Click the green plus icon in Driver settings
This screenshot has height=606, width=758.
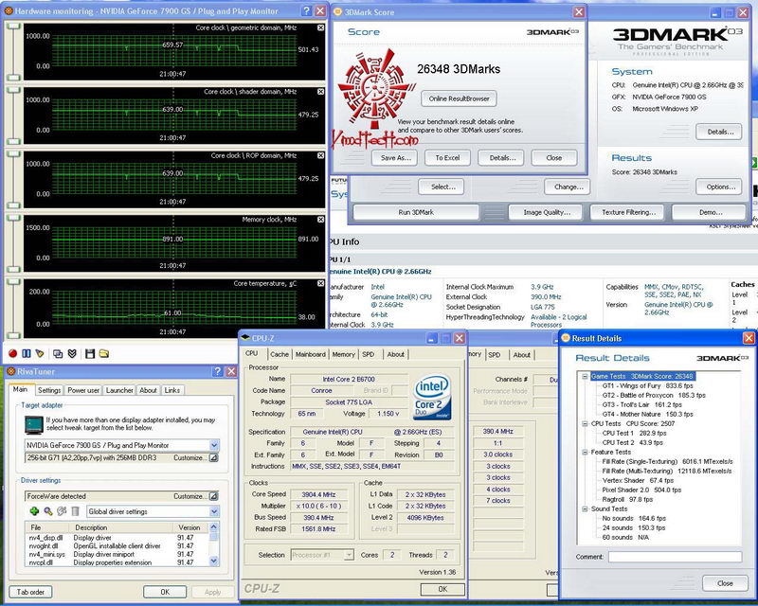point(34,511)
